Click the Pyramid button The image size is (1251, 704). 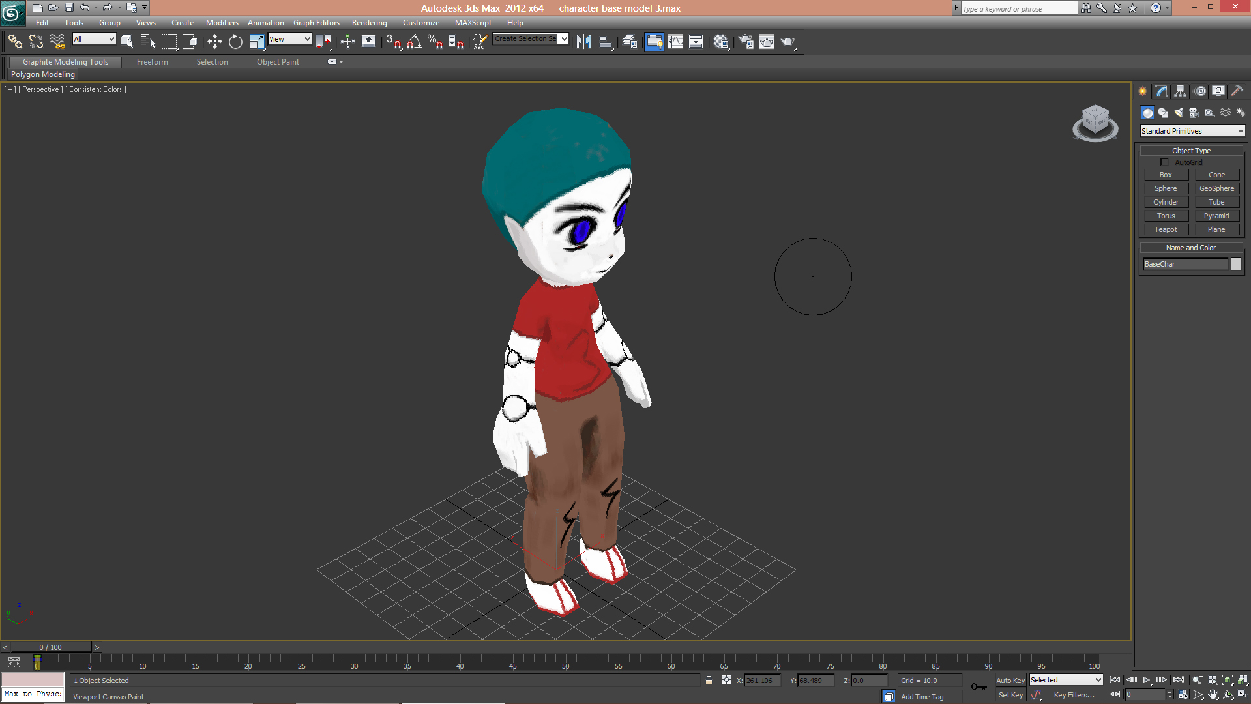1216,216
